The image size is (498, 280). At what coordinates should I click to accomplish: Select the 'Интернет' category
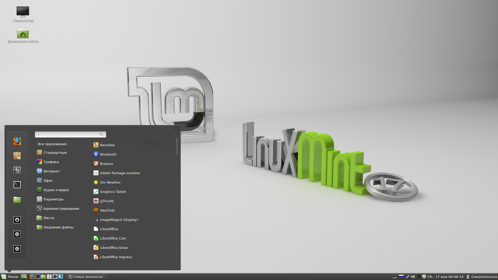click(x=48, y=171)
